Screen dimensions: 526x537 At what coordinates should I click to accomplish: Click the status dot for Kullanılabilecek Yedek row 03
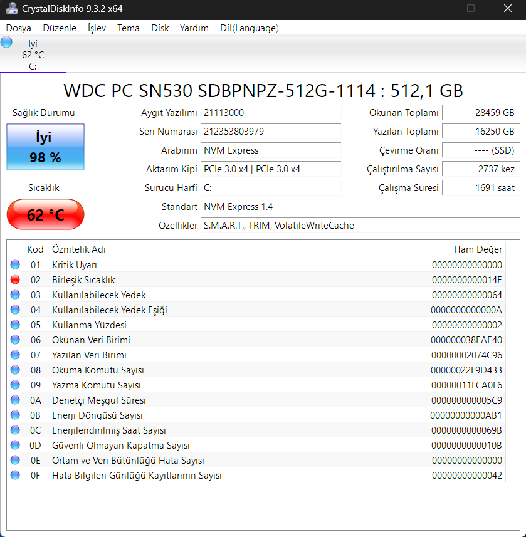[15, 295]
